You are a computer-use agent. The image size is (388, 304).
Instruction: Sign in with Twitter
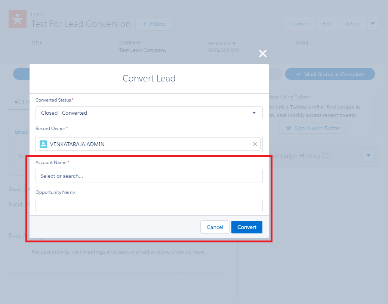point(313,128)
